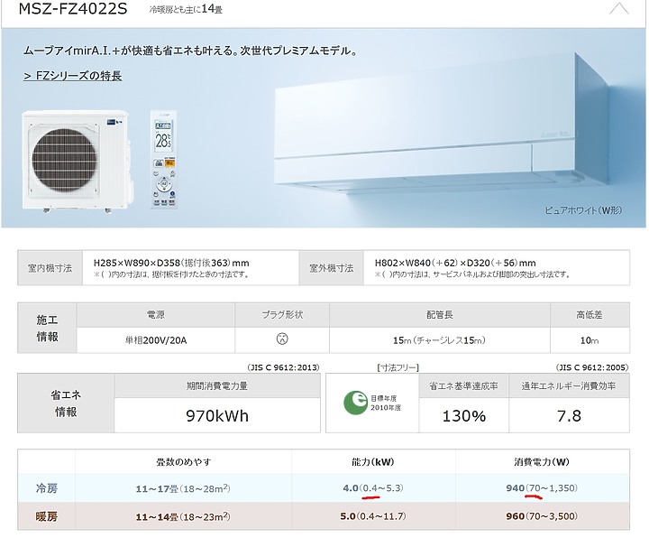Select the 7.8 efficiency value

tap(569, 416)
